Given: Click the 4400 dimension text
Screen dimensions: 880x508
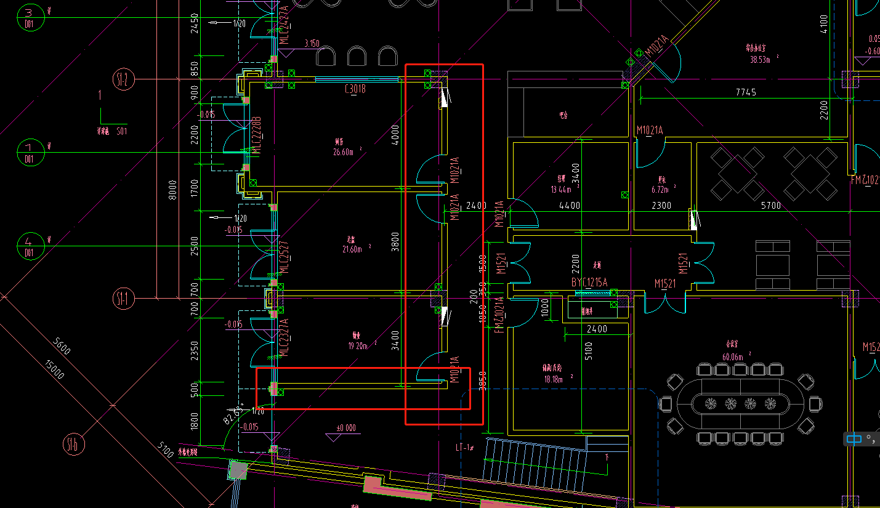Looking at the screenshot, I should (x=569, y=206).
